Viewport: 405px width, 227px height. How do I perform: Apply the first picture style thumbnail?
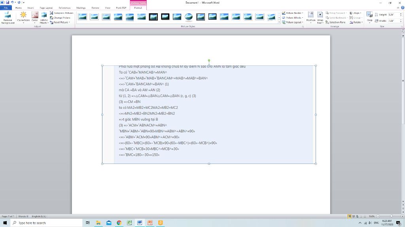(82, 17)
